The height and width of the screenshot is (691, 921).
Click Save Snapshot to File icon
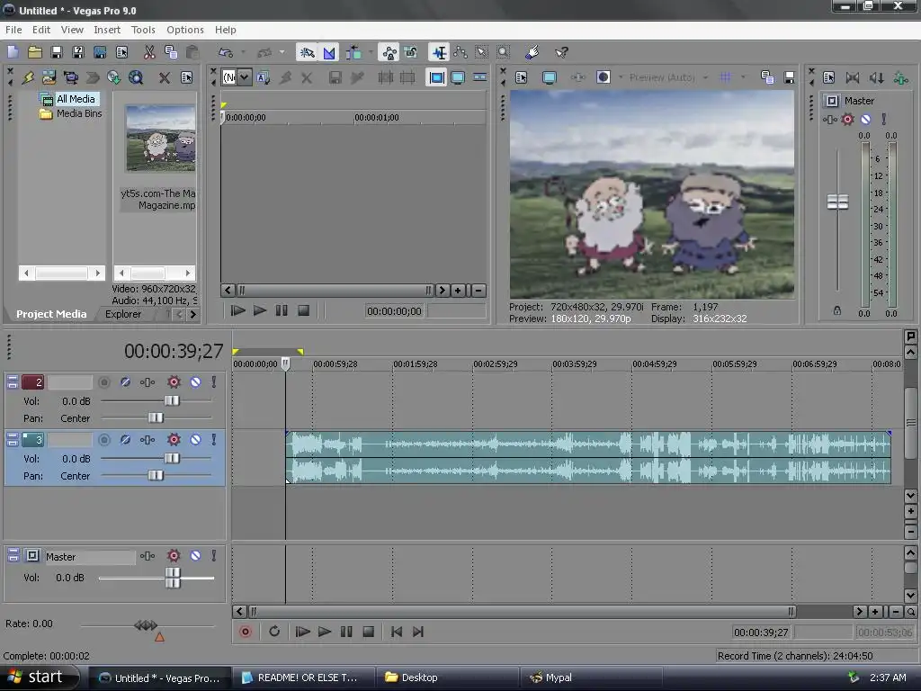(x=789, y=77)
